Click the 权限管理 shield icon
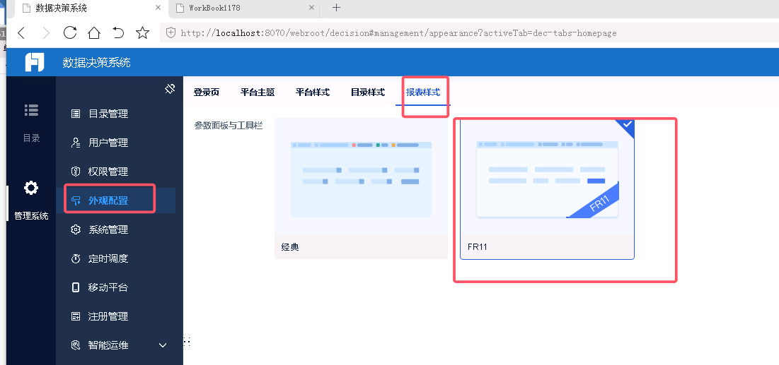The image size is (779, 365). (x=76, y=172)
